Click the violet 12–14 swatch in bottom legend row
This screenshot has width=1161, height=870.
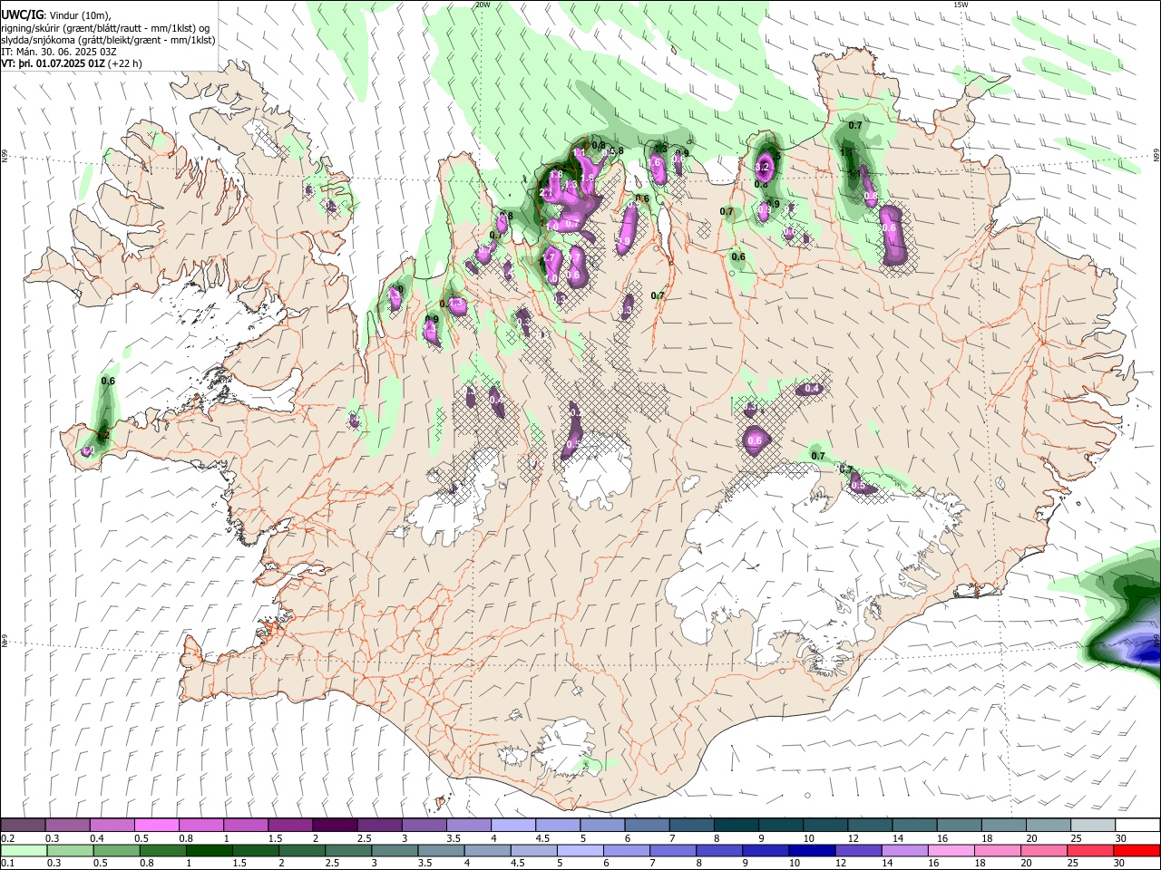[x=858, y=851]
